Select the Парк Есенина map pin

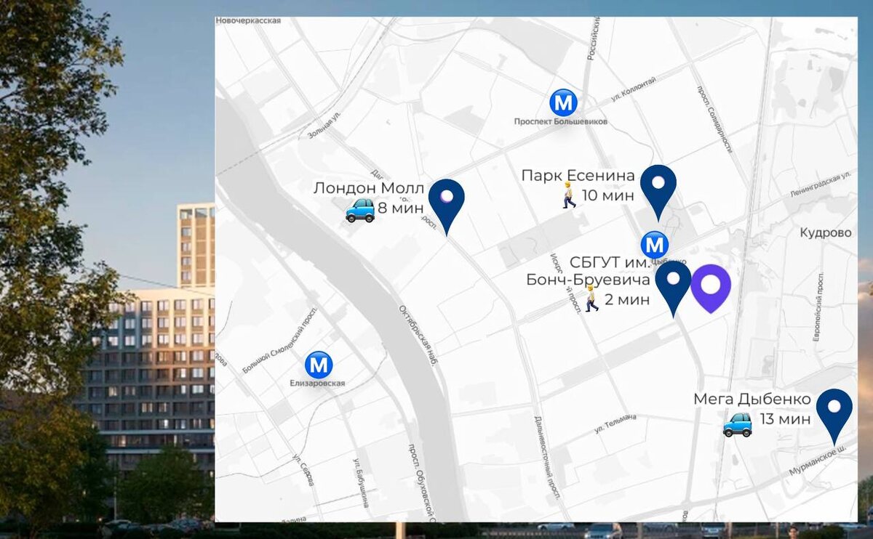(658, 192)
